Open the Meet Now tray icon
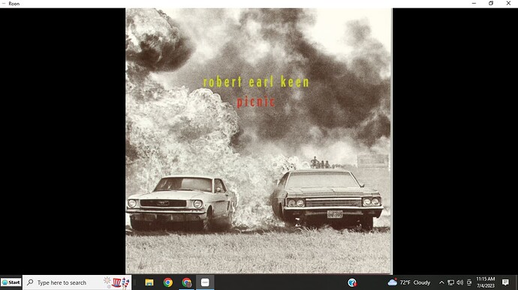Screen dimensions: 518x290 point(468,283)
